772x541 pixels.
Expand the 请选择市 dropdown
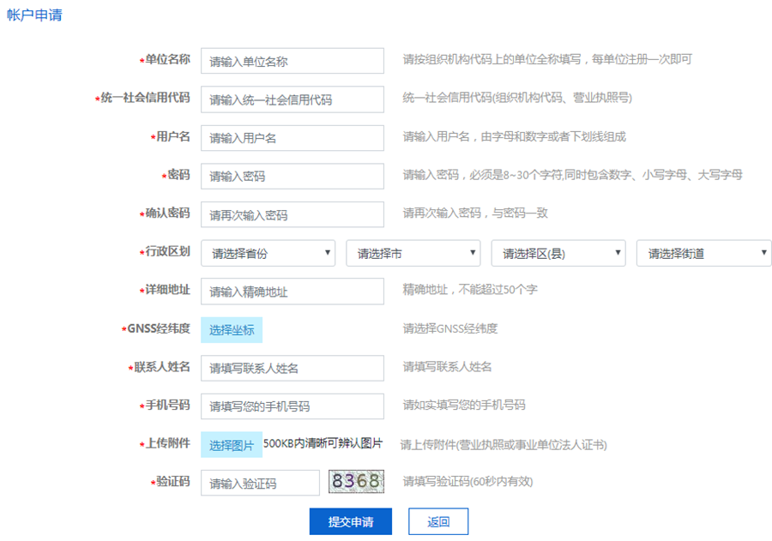413,253
